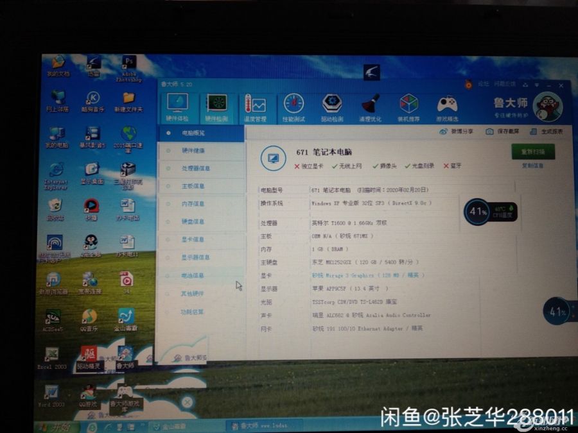Click 显示桌面 desktop shortcut
This screenshot has height=433, width=578.
click(92, 173)
